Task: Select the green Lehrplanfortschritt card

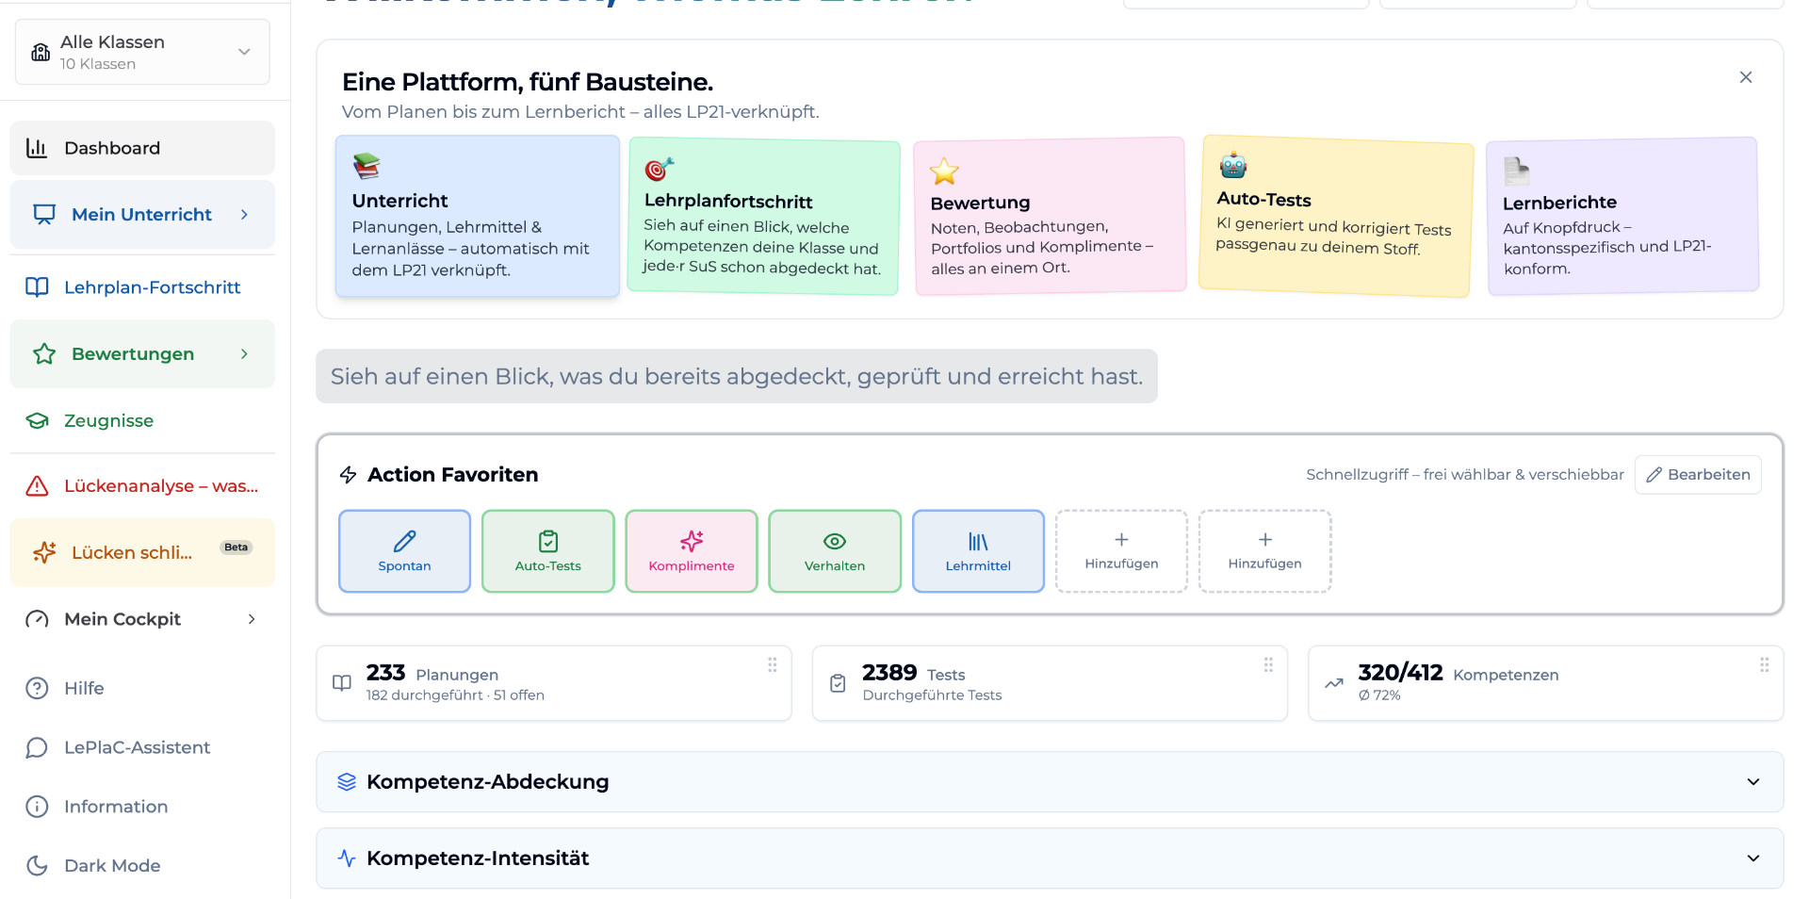Action: click(764, 217)
